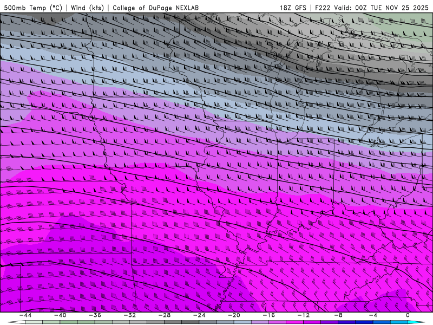Click the -12 colorbar label

coord(304,315)
